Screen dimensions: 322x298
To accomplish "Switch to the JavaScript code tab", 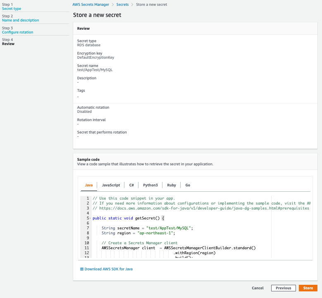I will 111,185.
